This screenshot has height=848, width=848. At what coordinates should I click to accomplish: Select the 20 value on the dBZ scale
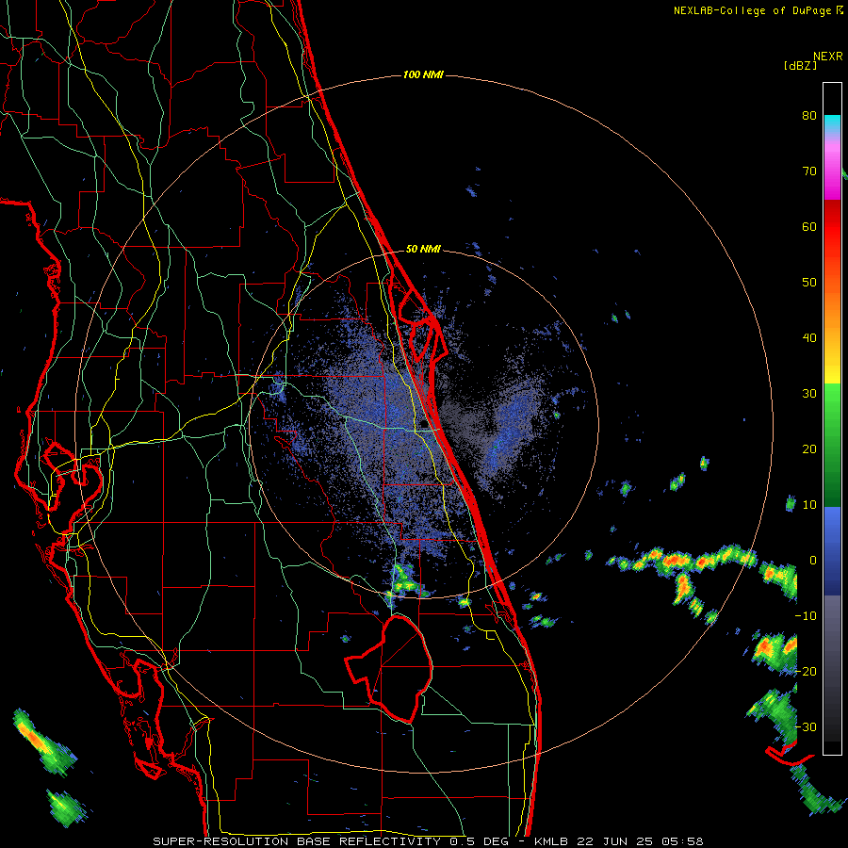(809, 449)
